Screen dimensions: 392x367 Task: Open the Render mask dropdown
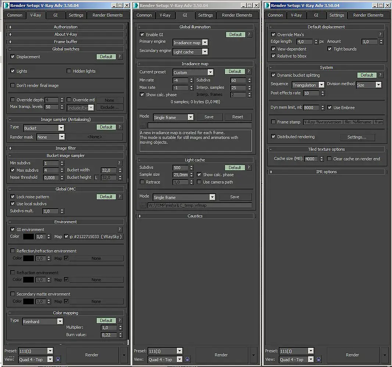pyautogui.click(x=51, y=137)
